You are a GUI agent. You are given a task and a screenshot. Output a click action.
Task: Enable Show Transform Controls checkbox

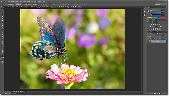(x=23, y=4)
